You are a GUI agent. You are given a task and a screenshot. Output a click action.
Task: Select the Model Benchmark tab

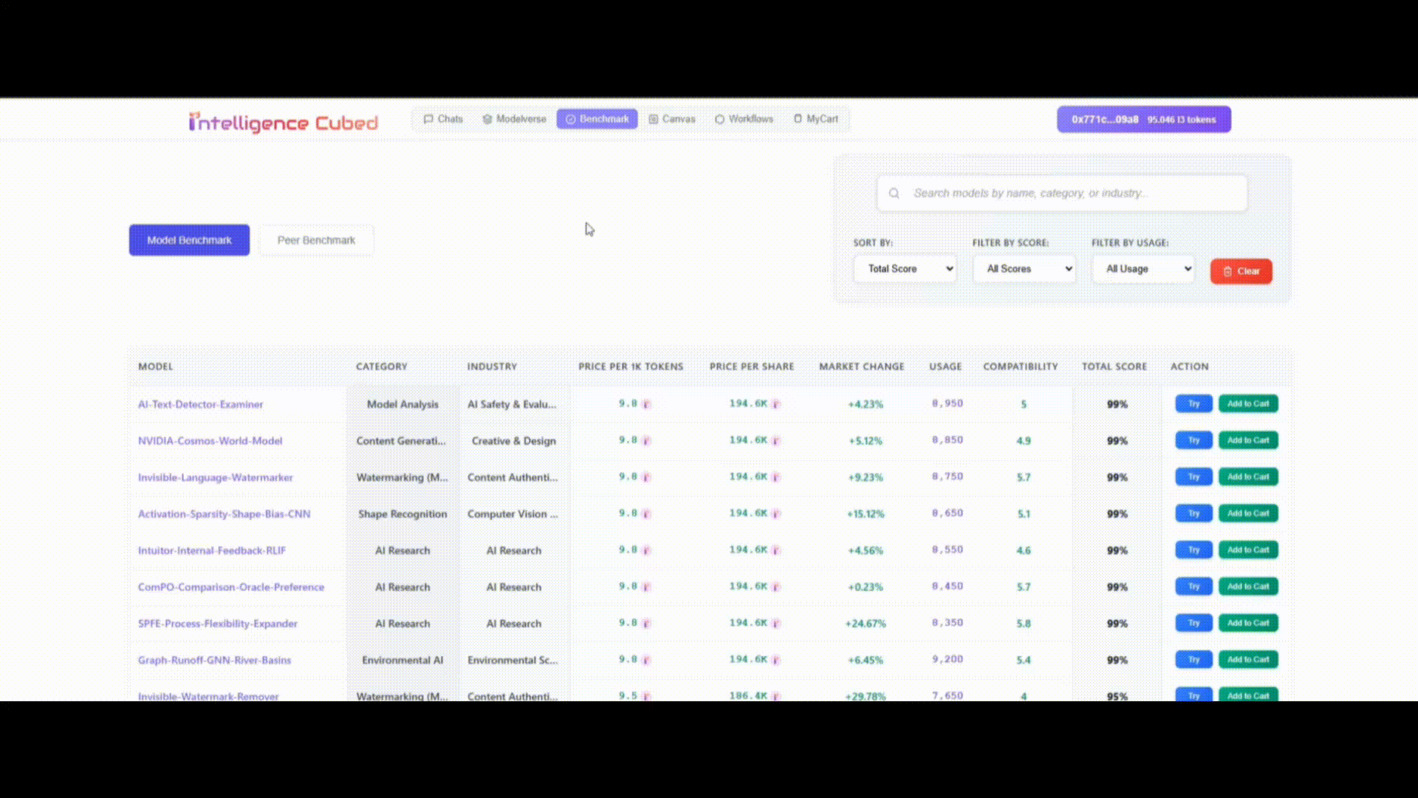(x=189, y=239)
